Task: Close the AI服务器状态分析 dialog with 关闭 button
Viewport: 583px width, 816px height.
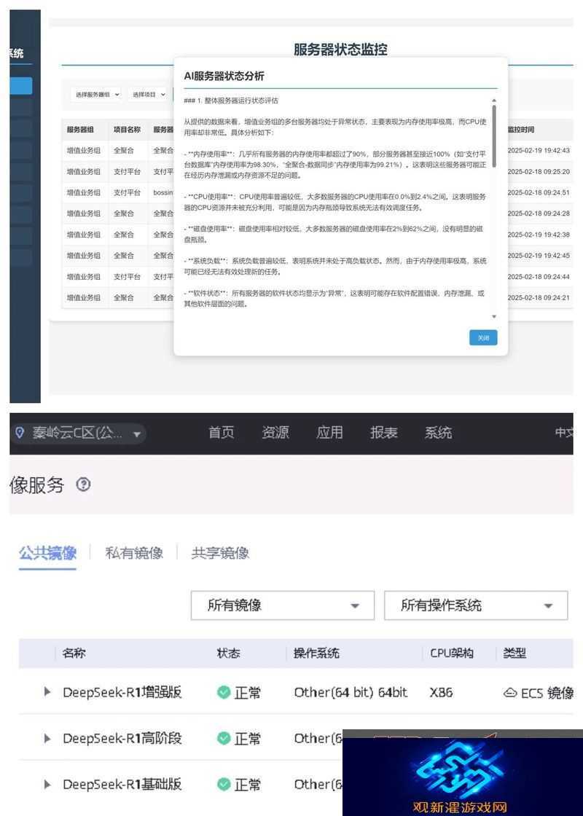Action: coord(483,338)
